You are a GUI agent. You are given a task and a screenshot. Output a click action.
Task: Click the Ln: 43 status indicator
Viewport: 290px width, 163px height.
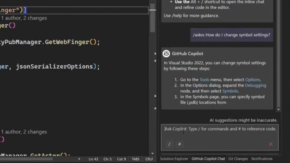coord(93,159)
